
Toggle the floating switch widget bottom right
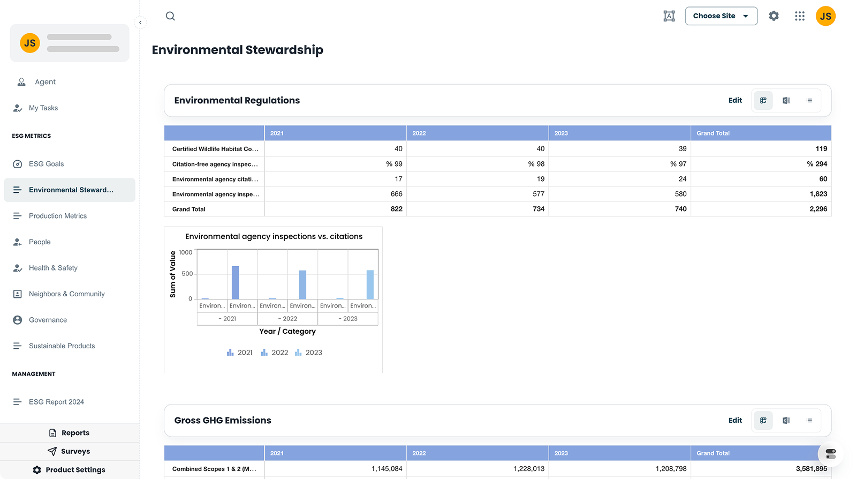click(831, 454)
